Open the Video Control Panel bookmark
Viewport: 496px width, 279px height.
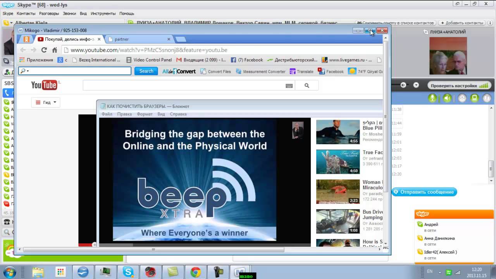click(x=149, y=60)
